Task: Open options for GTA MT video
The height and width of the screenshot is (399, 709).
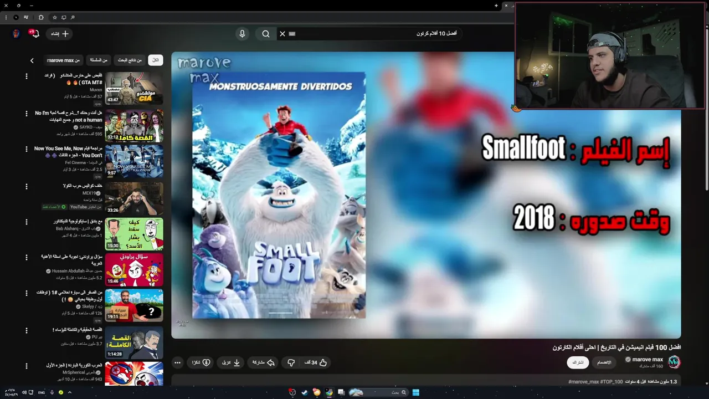Action: (x=26, y=76)
